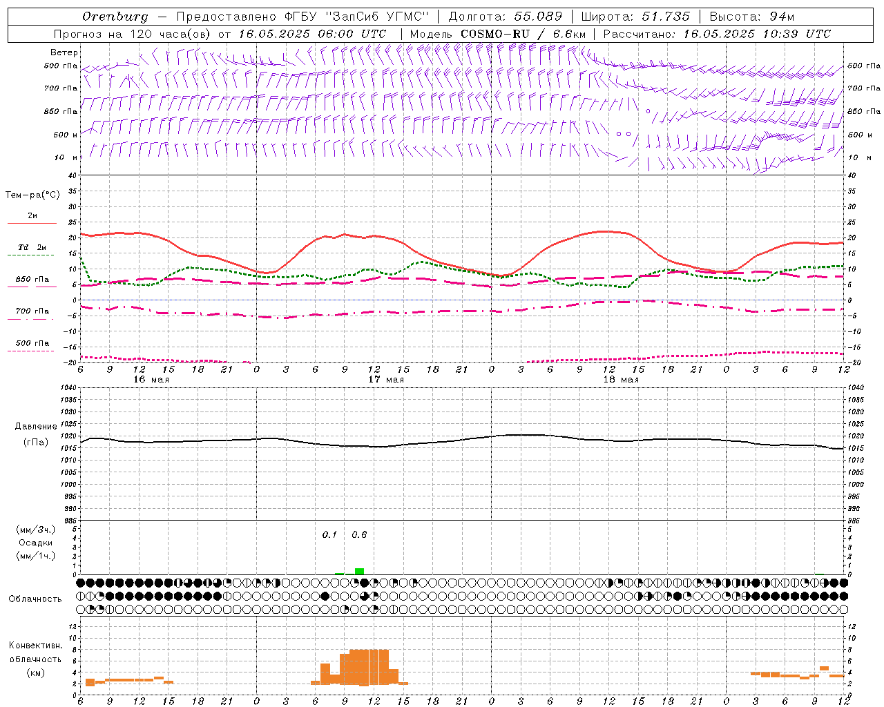Click the Давление pressure panel label
Screen dimensions: 884x707
pyautogui.click(x=36, y=427)
